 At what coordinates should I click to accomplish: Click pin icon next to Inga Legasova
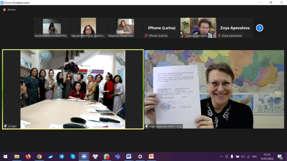(x=147, y=126)
